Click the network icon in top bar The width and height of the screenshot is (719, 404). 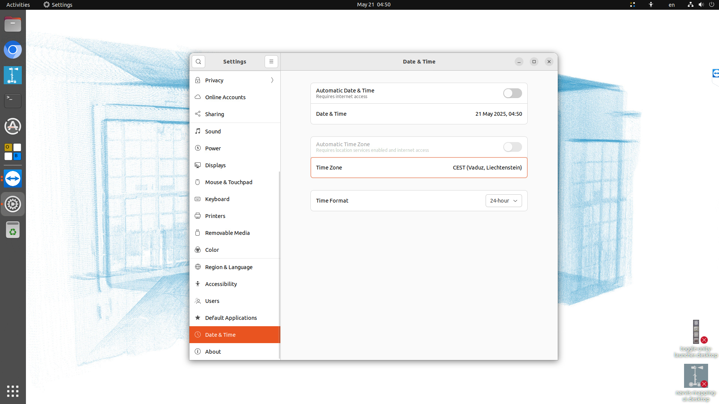coord(690,5)
